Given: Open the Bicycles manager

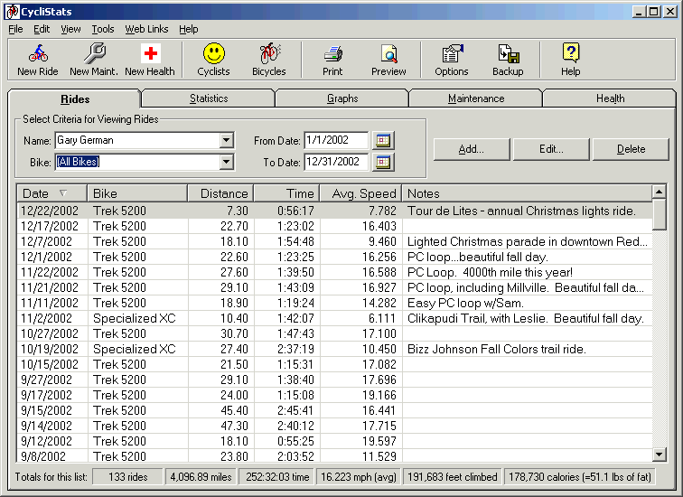Looking at the screenshot, I should pyautogui.click(x=269, y=60).
